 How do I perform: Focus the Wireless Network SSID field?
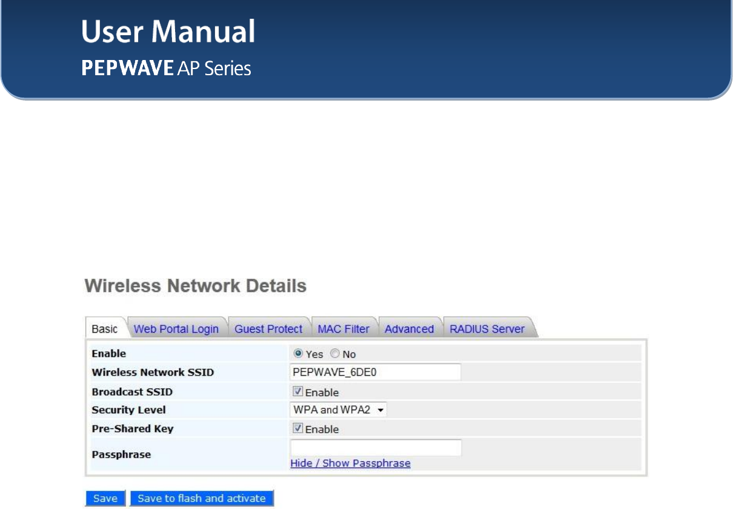pyautogui.click(x=376, y=372)
